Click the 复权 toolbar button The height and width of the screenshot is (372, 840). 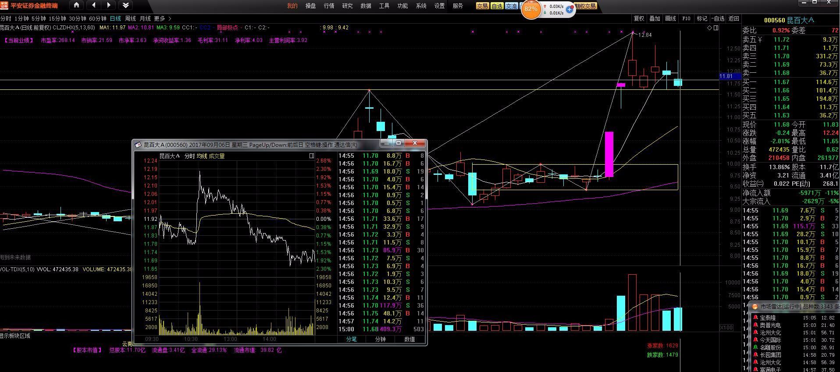[639, 18]
